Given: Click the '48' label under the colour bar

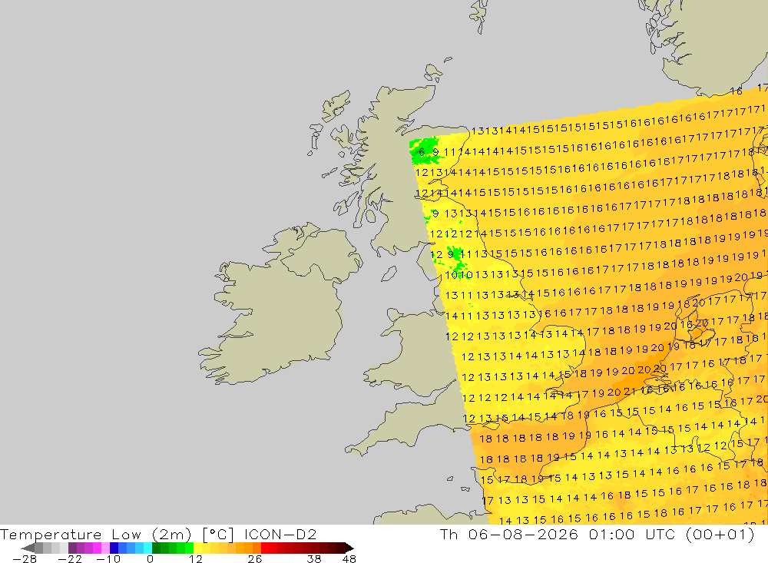Looking at the screenshot, I should pos(349,559).
